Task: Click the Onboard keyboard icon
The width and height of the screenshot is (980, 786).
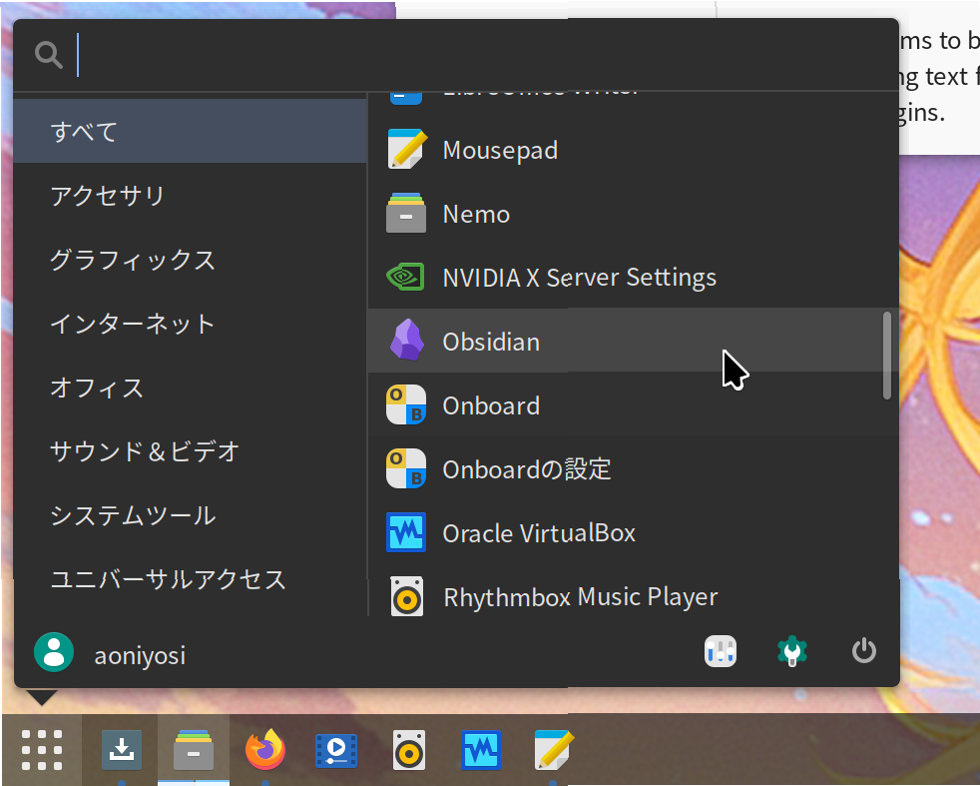Action: pos(406,404)
